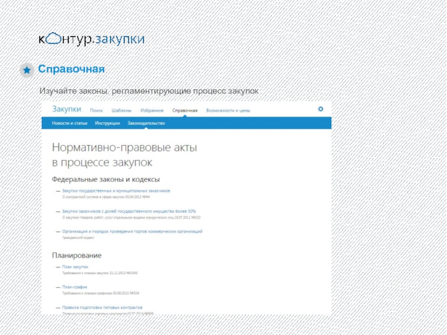
Task: Click the Справочная slide heading
Action: (72, 69)
